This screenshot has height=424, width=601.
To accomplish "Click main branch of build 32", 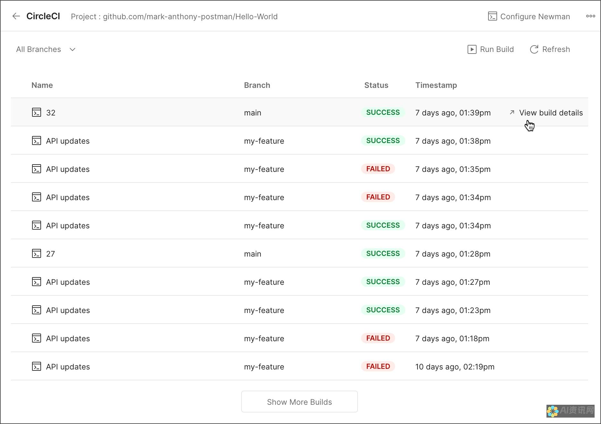I will tap(252, 113).
